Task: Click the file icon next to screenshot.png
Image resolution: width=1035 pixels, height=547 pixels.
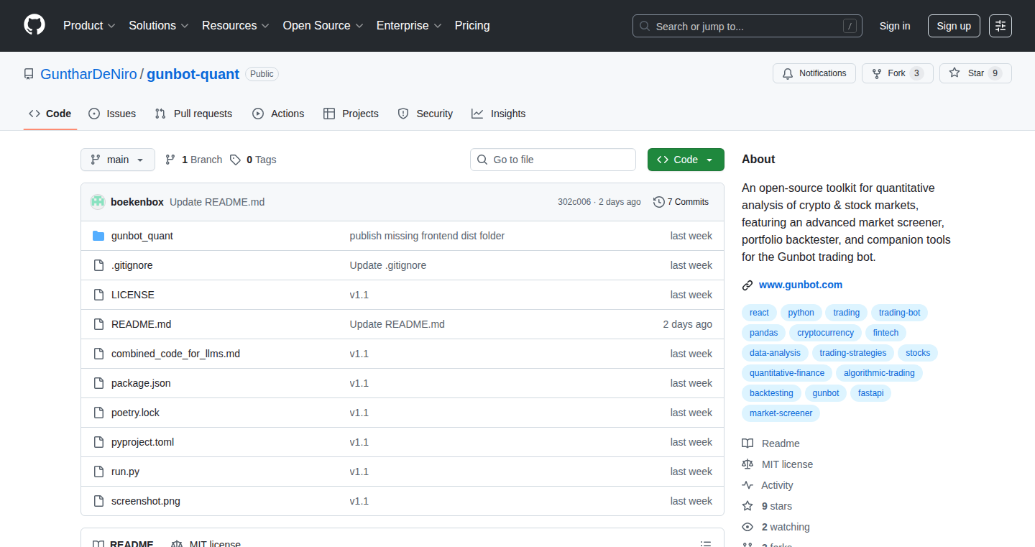Action: pyautogui.click(x=98, y=501)
